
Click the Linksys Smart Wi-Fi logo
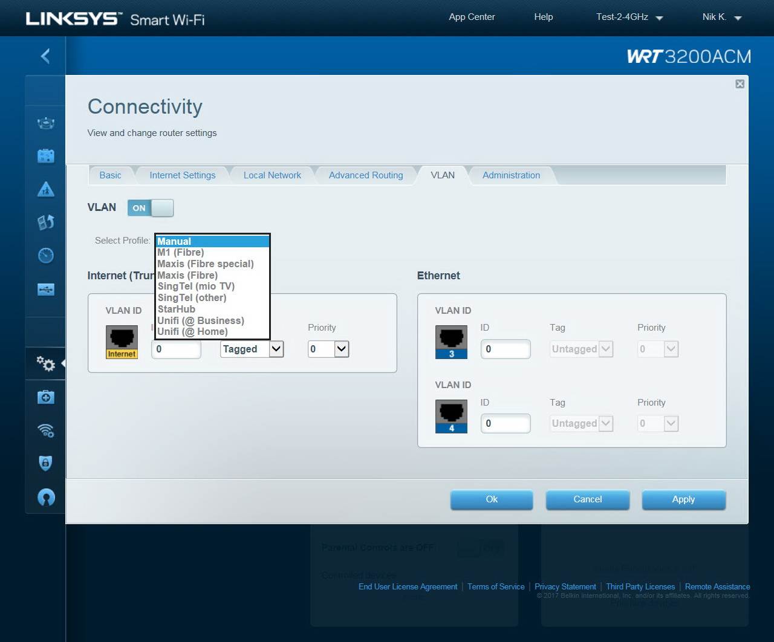(115, 19)
